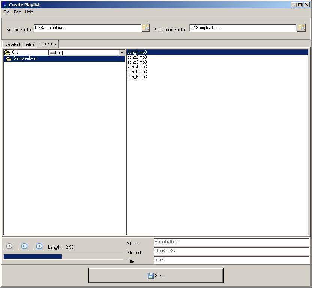Click the Source Folder path field

pyautogui.click(x=87, y=28)
